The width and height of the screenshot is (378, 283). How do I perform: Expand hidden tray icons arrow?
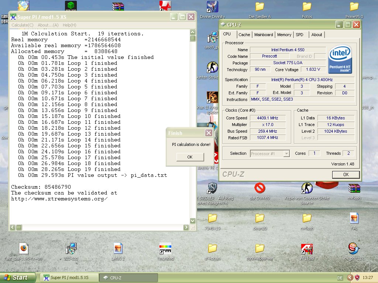(350, 277)
